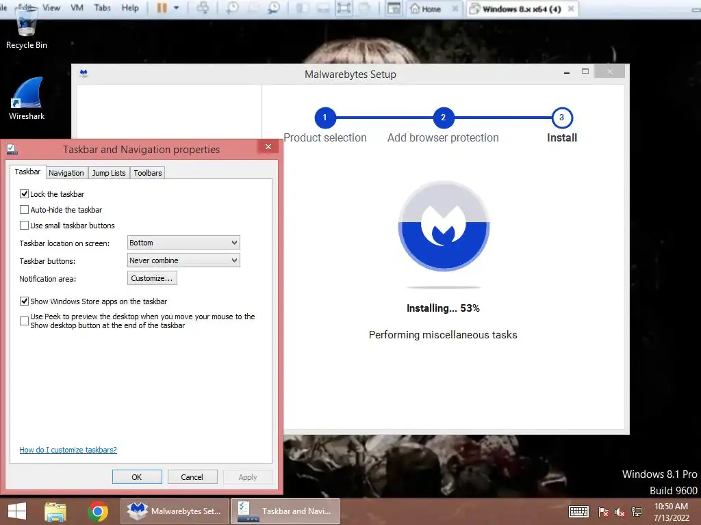
Task: Click the VMware pause virtual machine icon
Action: 162,8
